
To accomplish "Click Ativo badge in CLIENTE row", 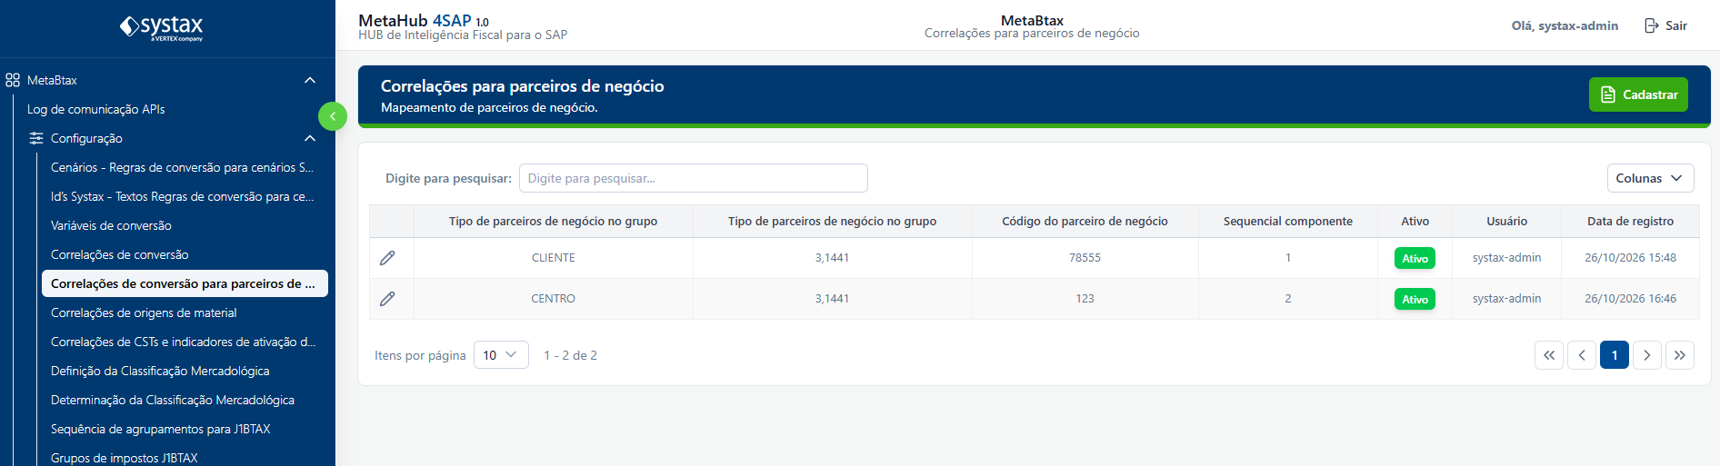I will 1415,258.
